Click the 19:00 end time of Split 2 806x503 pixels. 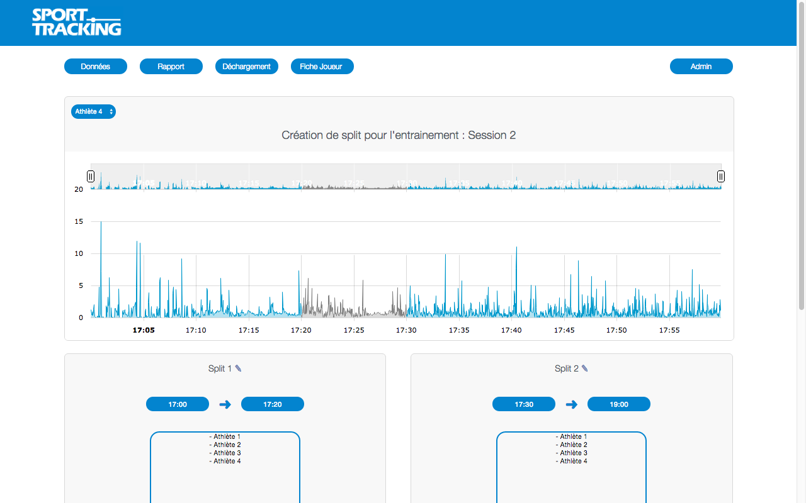619,404
